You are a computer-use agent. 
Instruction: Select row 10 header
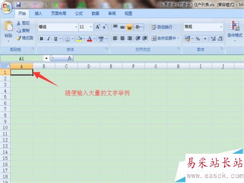tap(5, 127)
